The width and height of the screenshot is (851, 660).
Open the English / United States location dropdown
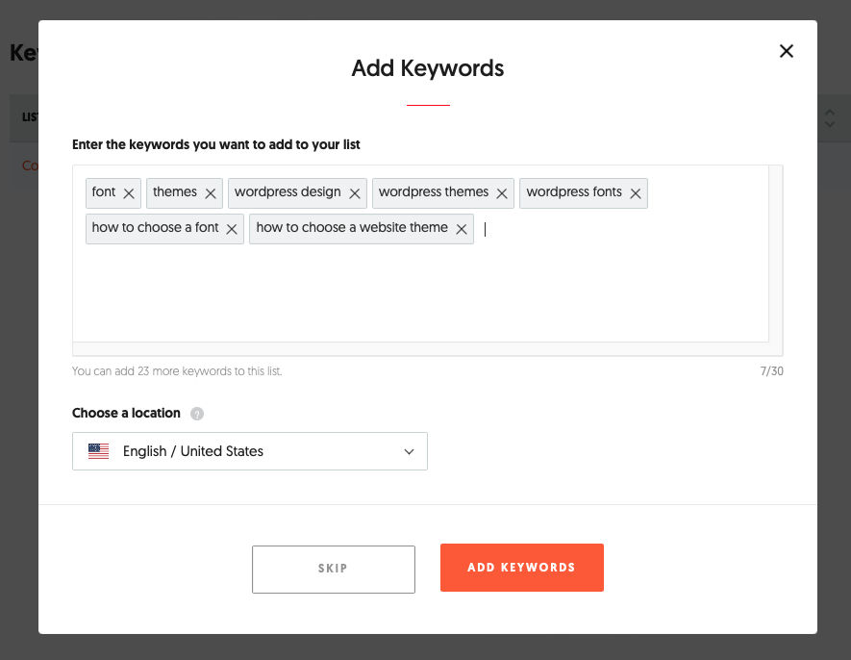pos(250,451)
